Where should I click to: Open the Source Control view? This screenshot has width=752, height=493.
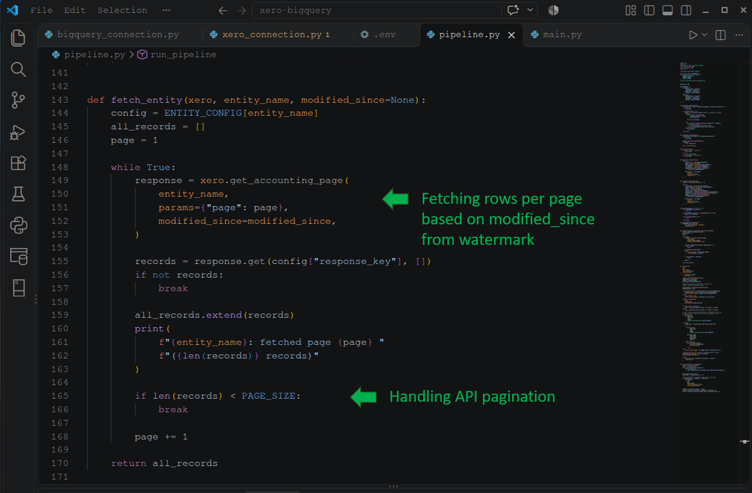[18, 100]
